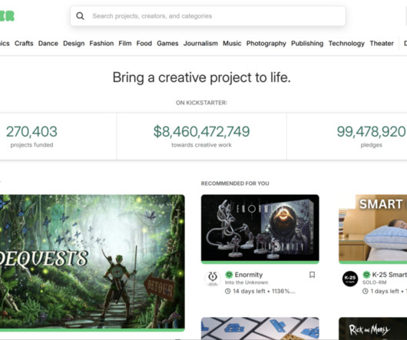The width and height of the screenshot is (407, 340).
Task: Open the Publishing category
Action: coord(307,43)
